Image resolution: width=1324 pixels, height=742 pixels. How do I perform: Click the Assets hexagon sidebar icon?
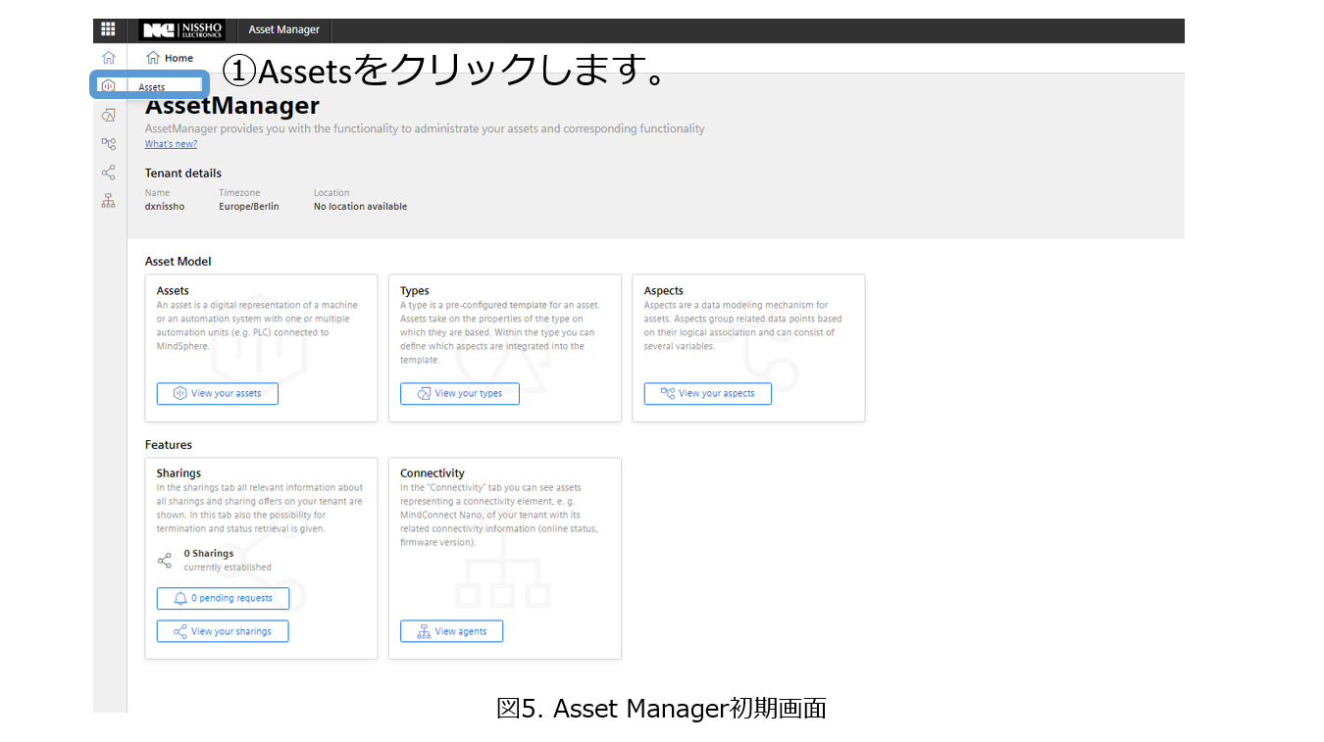[109, 86]
